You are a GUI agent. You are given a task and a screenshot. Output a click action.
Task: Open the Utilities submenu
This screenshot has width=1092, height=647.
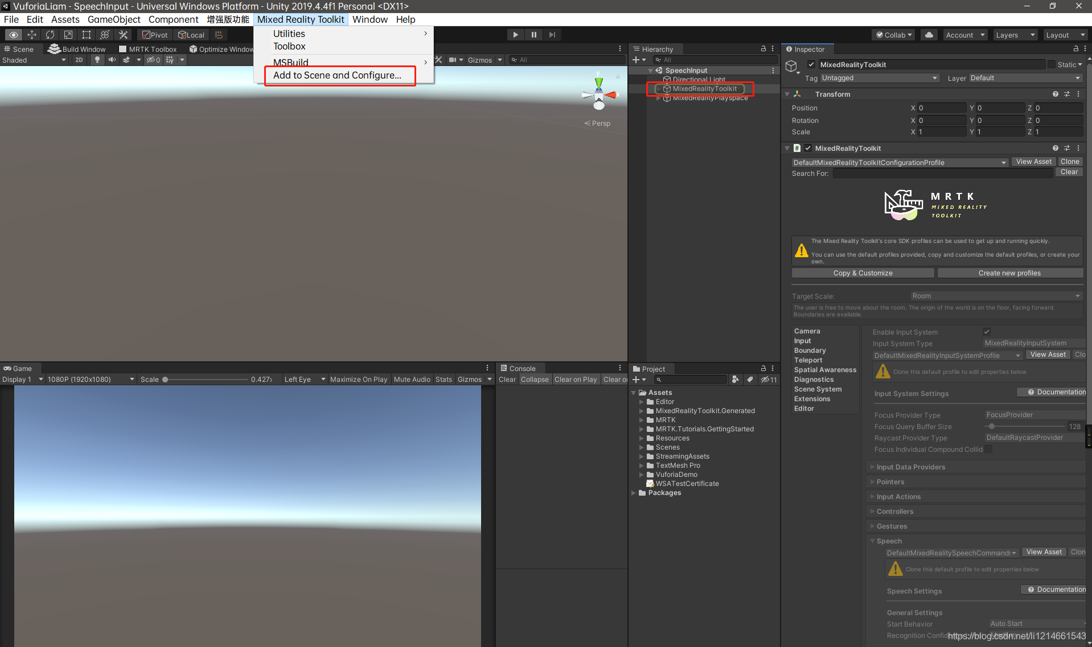344,34
